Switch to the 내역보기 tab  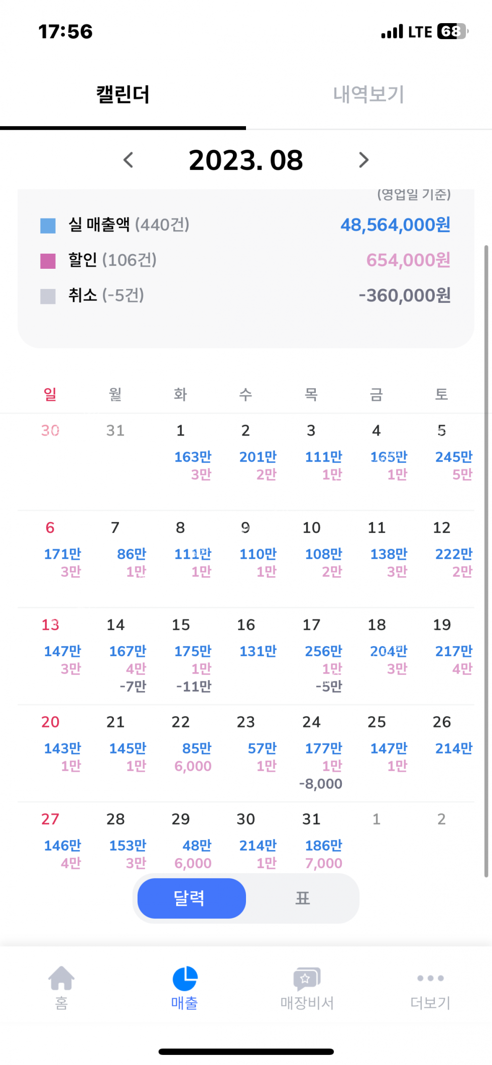368,94
